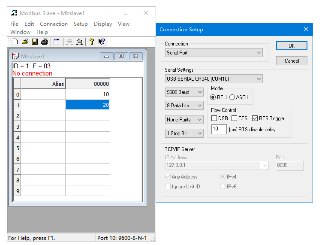The width and height of the screenshot is (322, 245).
Task: Select the ASCII mode radio button
Action: click(232, 97)
